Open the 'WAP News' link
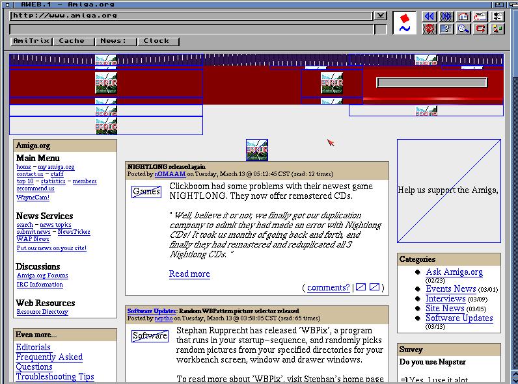 click(x=33, y=239)
